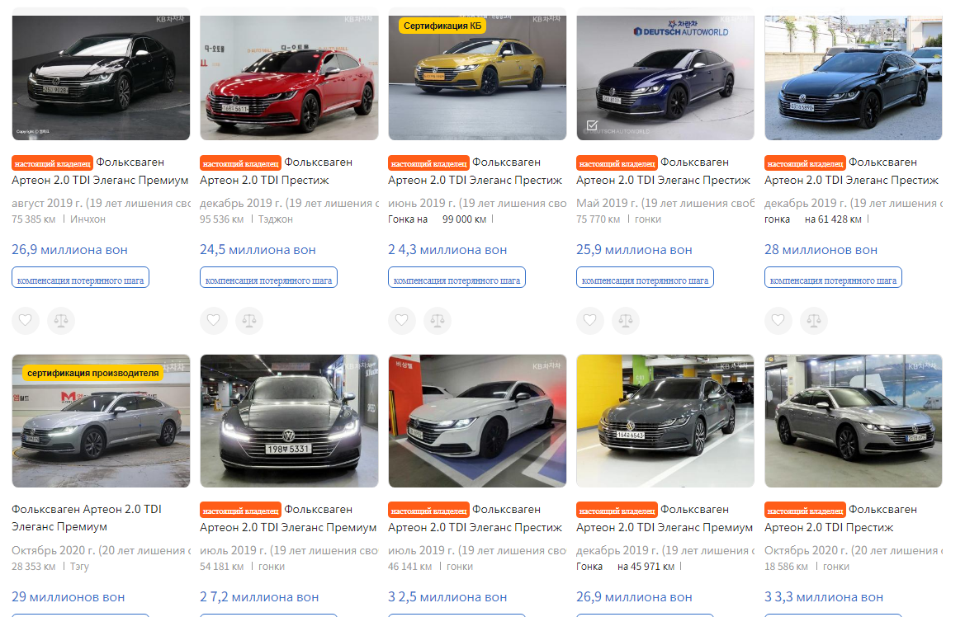This screenshot has height=617, width=965.
Task: Select the '25,9 миллиона вон' price
Action: coord(635,250)
